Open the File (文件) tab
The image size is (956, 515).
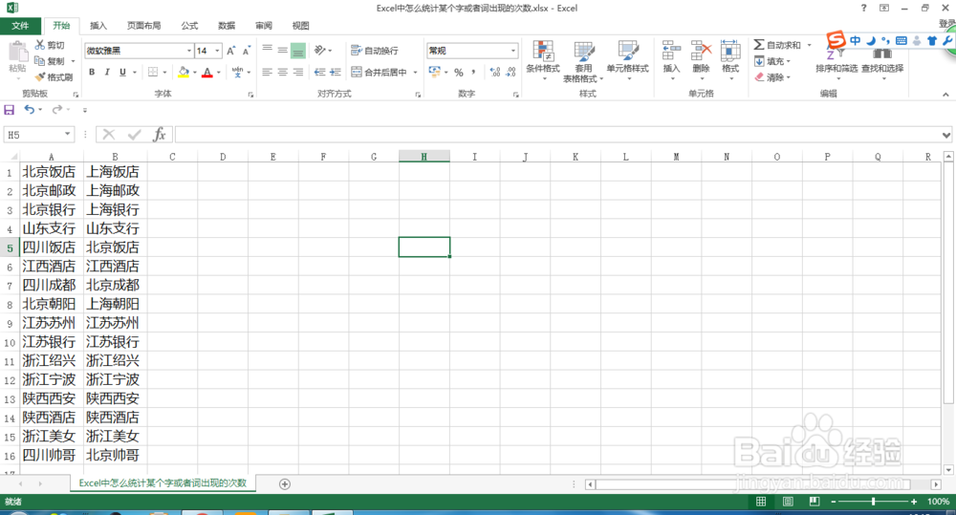point(20,26)
